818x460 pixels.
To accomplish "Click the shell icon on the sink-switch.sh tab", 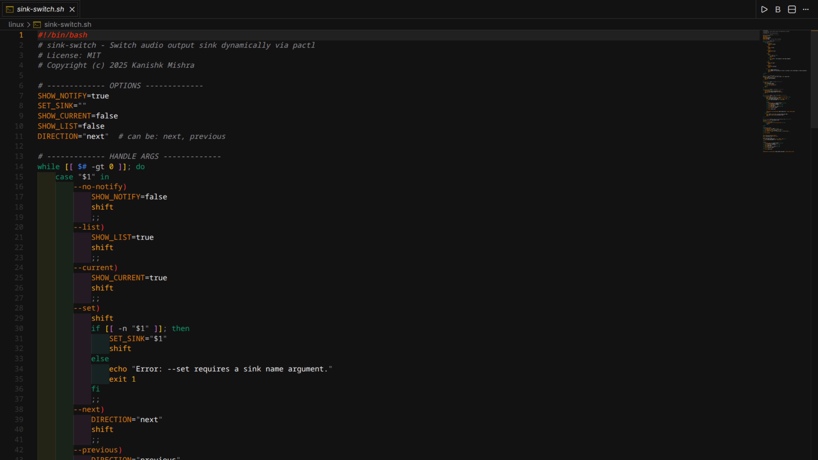I will [x=9, y=9].
